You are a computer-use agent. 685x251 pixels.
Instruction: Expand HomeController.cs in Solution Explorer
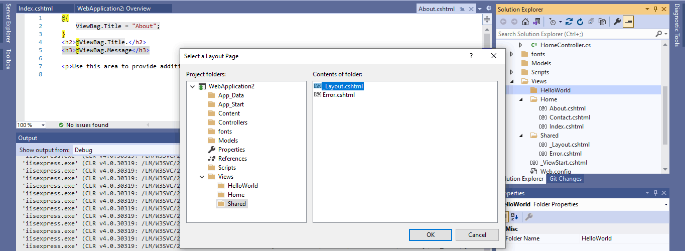[521, 45]
